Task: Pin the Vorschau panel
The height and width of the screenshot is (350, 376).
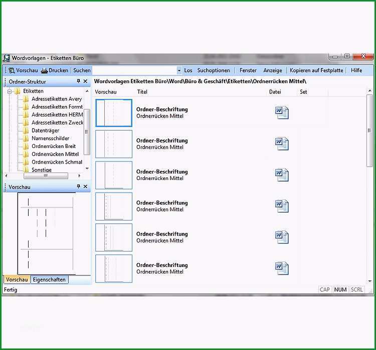Action: point(78,186)
